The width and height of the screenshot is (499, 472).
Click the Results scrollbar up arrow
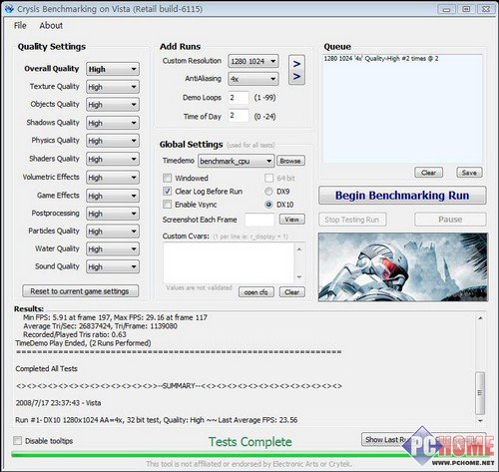click(480, 318)
